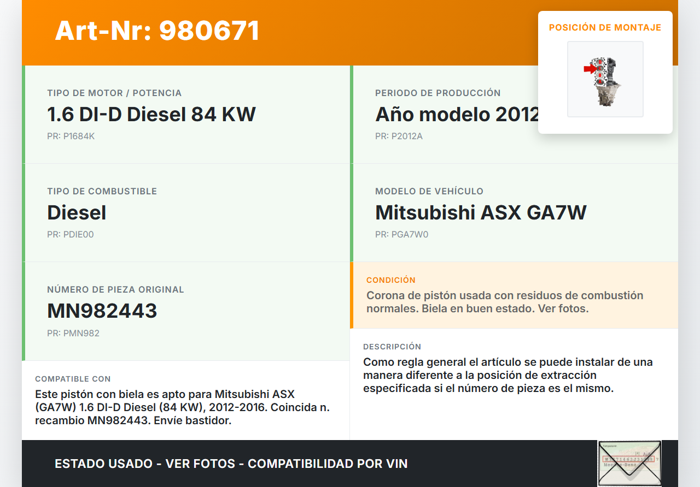This screenshot has width=700, height=487.
Task: Click the Art-Nr: 980671 heading
Action: (x=157, y=31)
